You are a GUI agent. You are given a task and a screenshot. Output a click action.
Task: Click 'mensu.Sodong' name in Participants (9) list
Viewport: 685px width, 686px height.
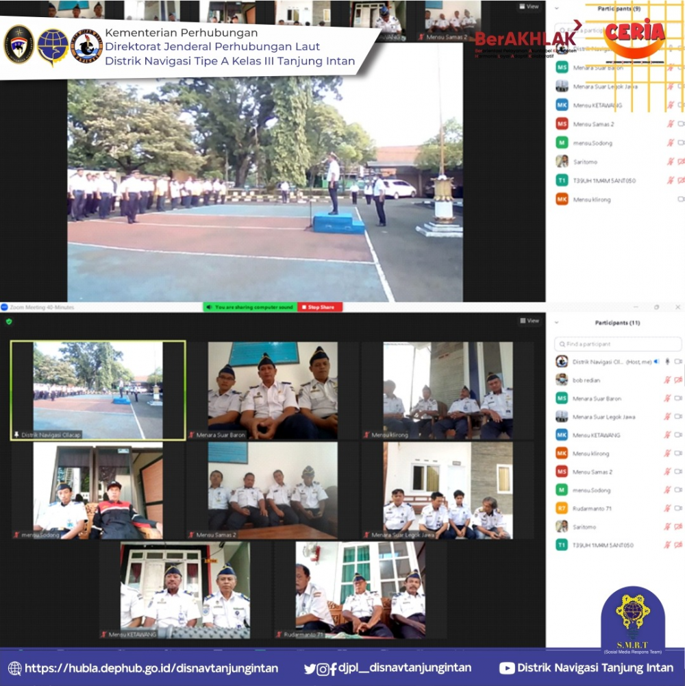point(593,143)
